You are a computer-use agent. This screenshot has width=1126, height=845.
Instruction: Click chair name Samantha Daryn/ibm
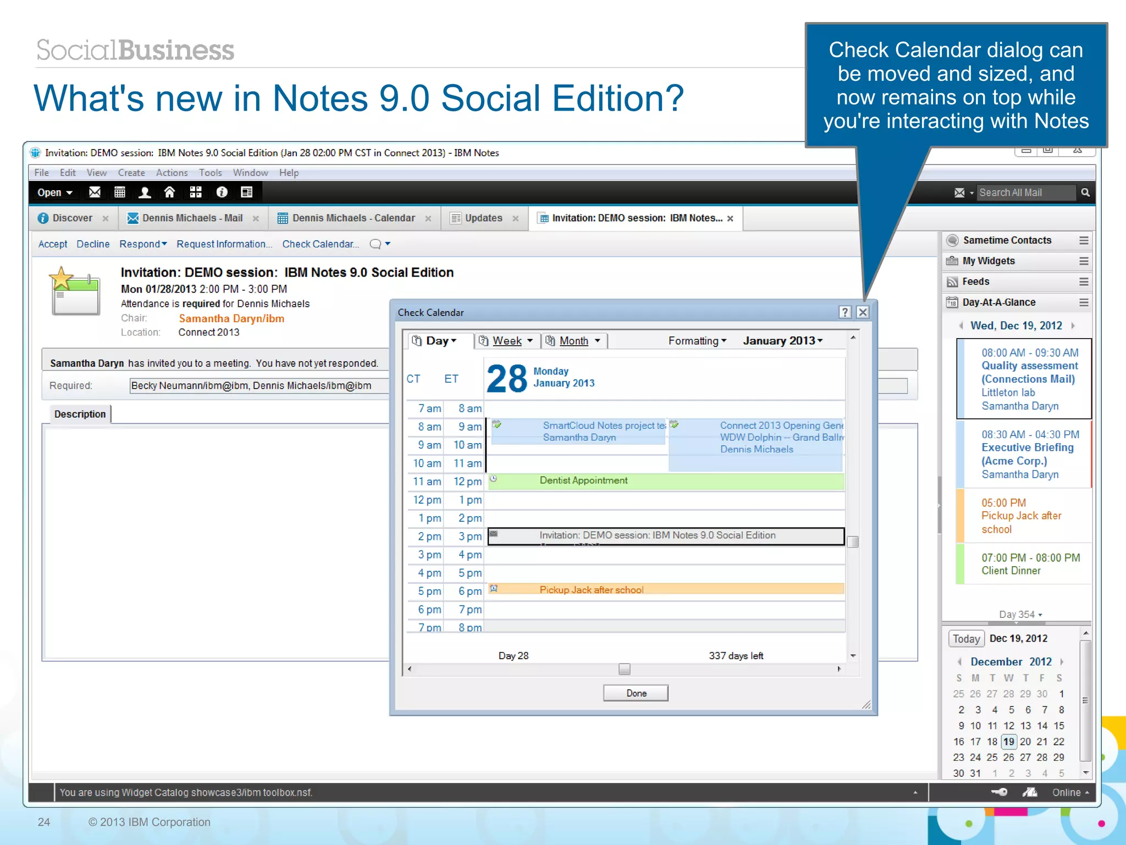click(231, 319)
